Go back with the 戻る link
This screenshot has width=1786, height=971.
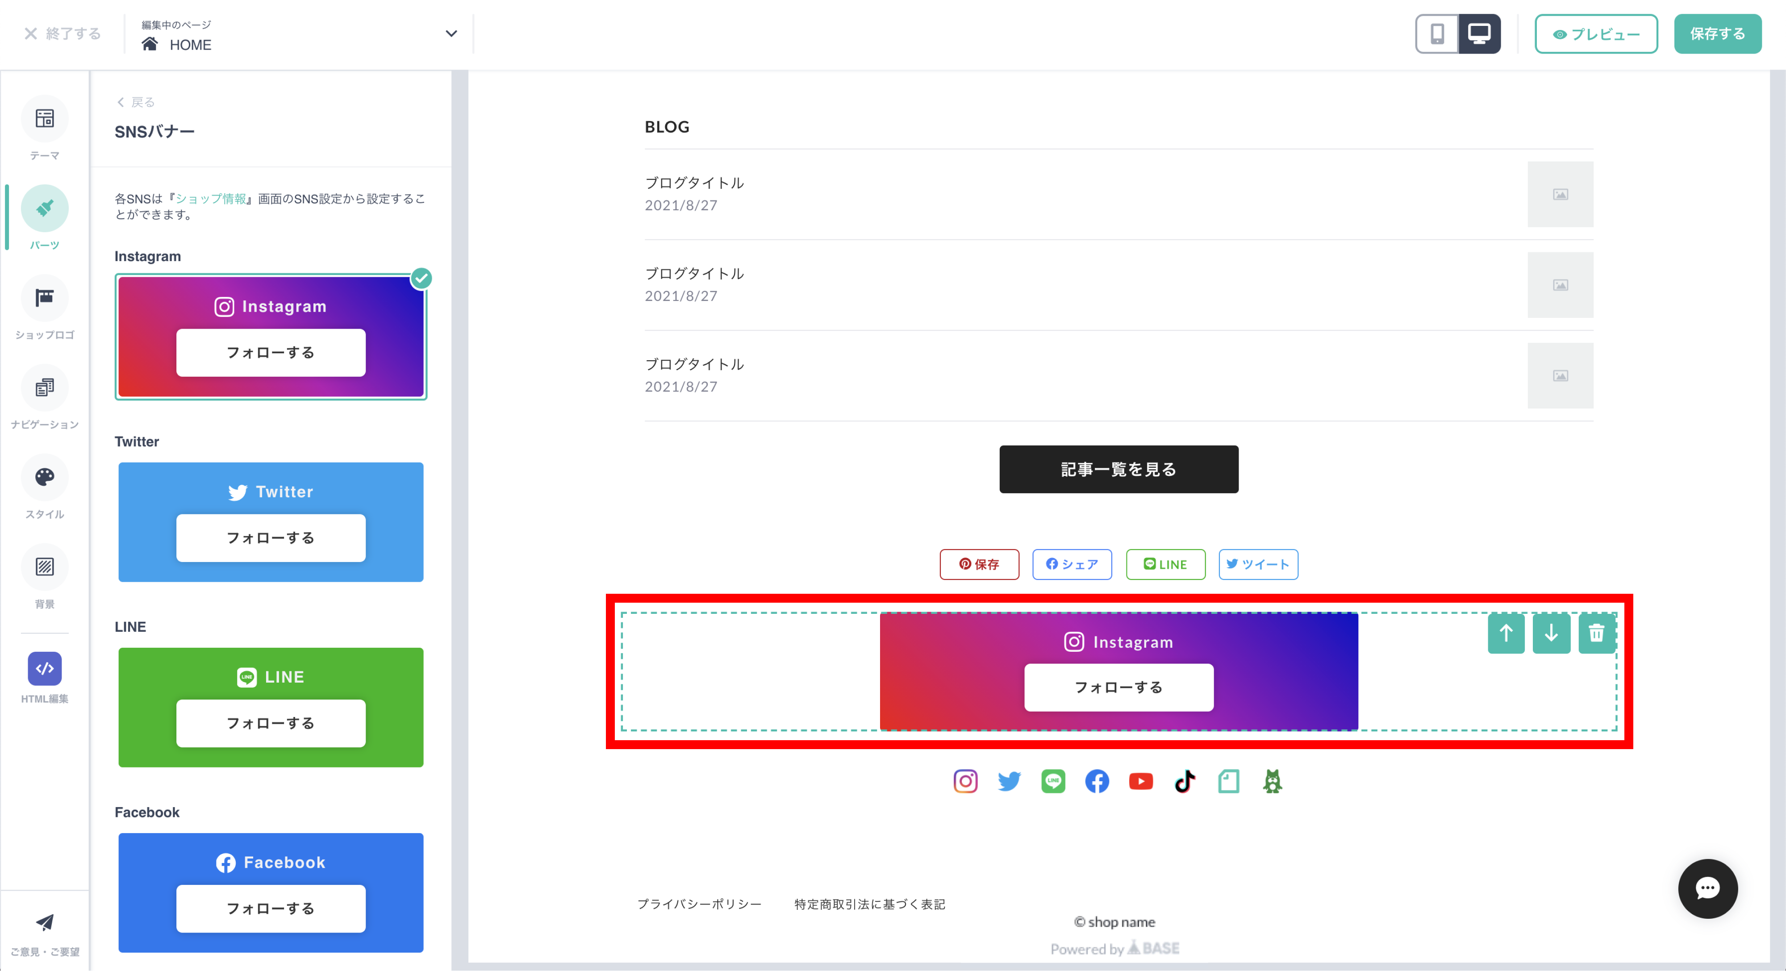pyautogui.click(x=136, y=102)
